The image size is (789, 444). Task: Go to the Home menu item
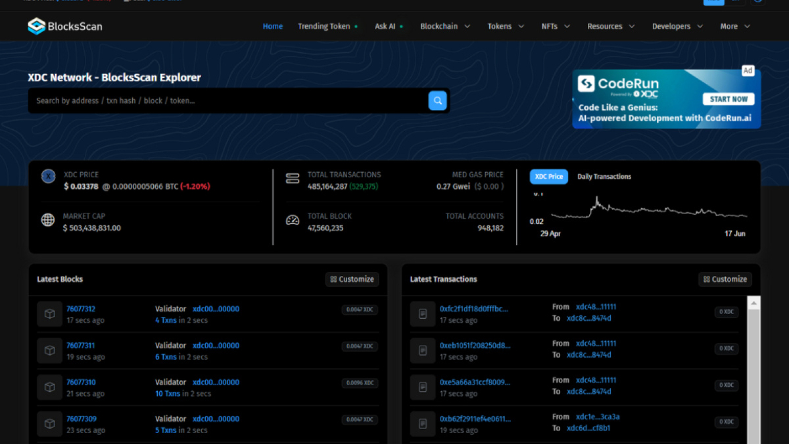tap(273, 26)
